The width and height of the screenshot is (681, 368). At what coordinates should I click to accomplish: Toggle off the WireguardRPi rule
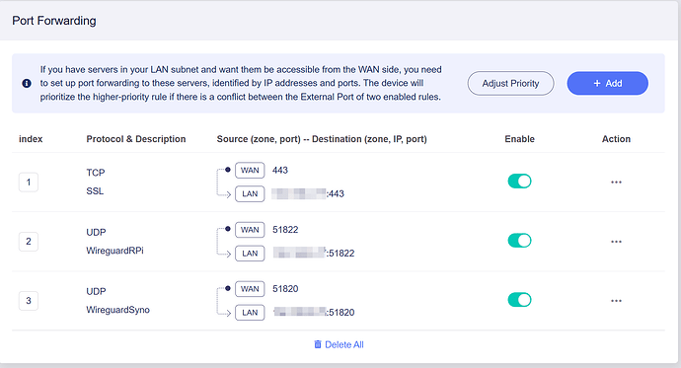519,241
